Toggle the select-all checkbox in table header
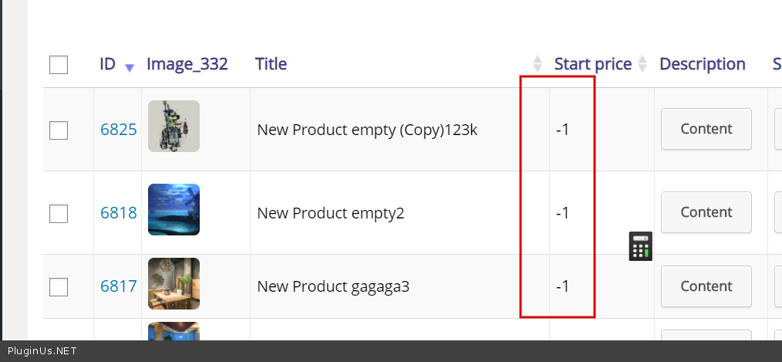 [59, 65]
